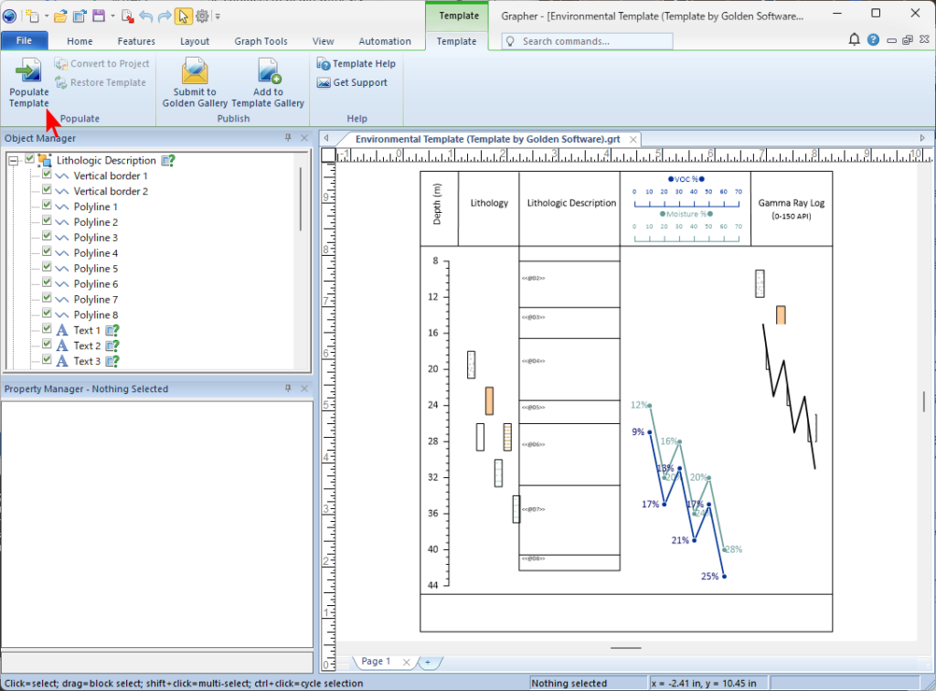The height and width of the screenshot is (691, 936).
Task: Click the Populate Template icon
Action: (x=28, y=71)
